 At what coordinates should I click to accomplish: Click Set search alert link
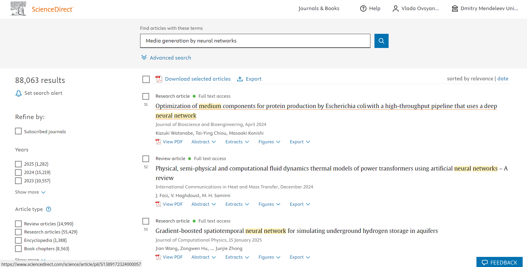click(x=43, y=93)
